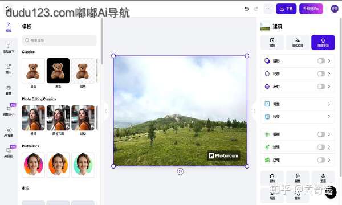Open the 插入 insert tool in sidebar
This screenshot has height=205, width=342.
click(9, 69)
